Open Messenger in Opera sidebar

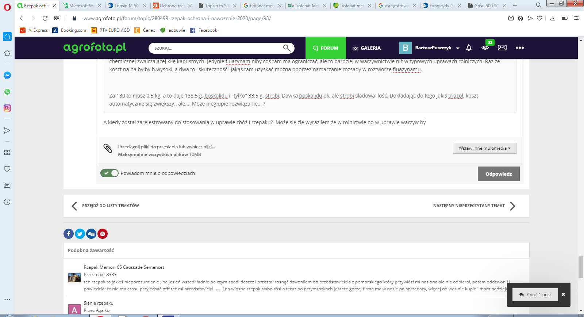[7, 75]
